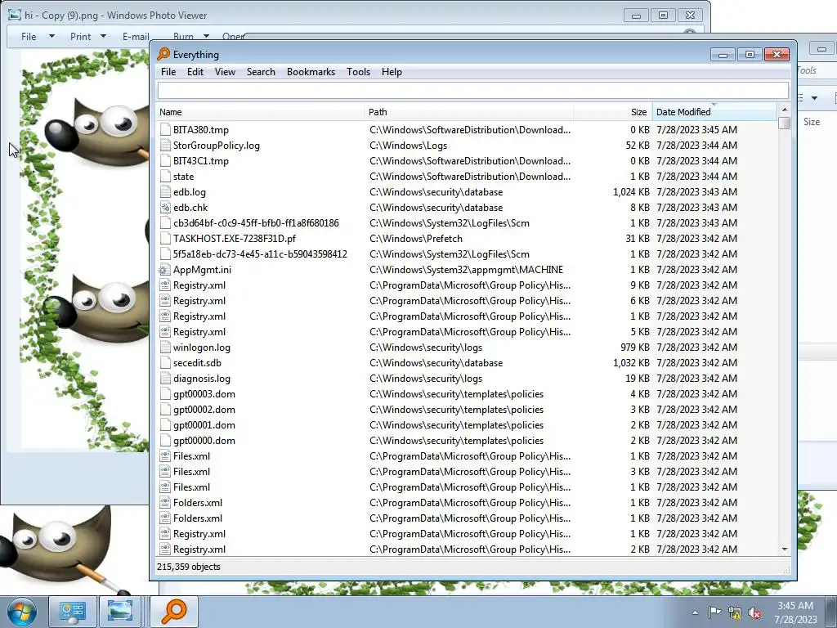Select the Registry.xml row sized 6 KB
Viewport: 837px width, 628px height.
click(x=467, y=301)
